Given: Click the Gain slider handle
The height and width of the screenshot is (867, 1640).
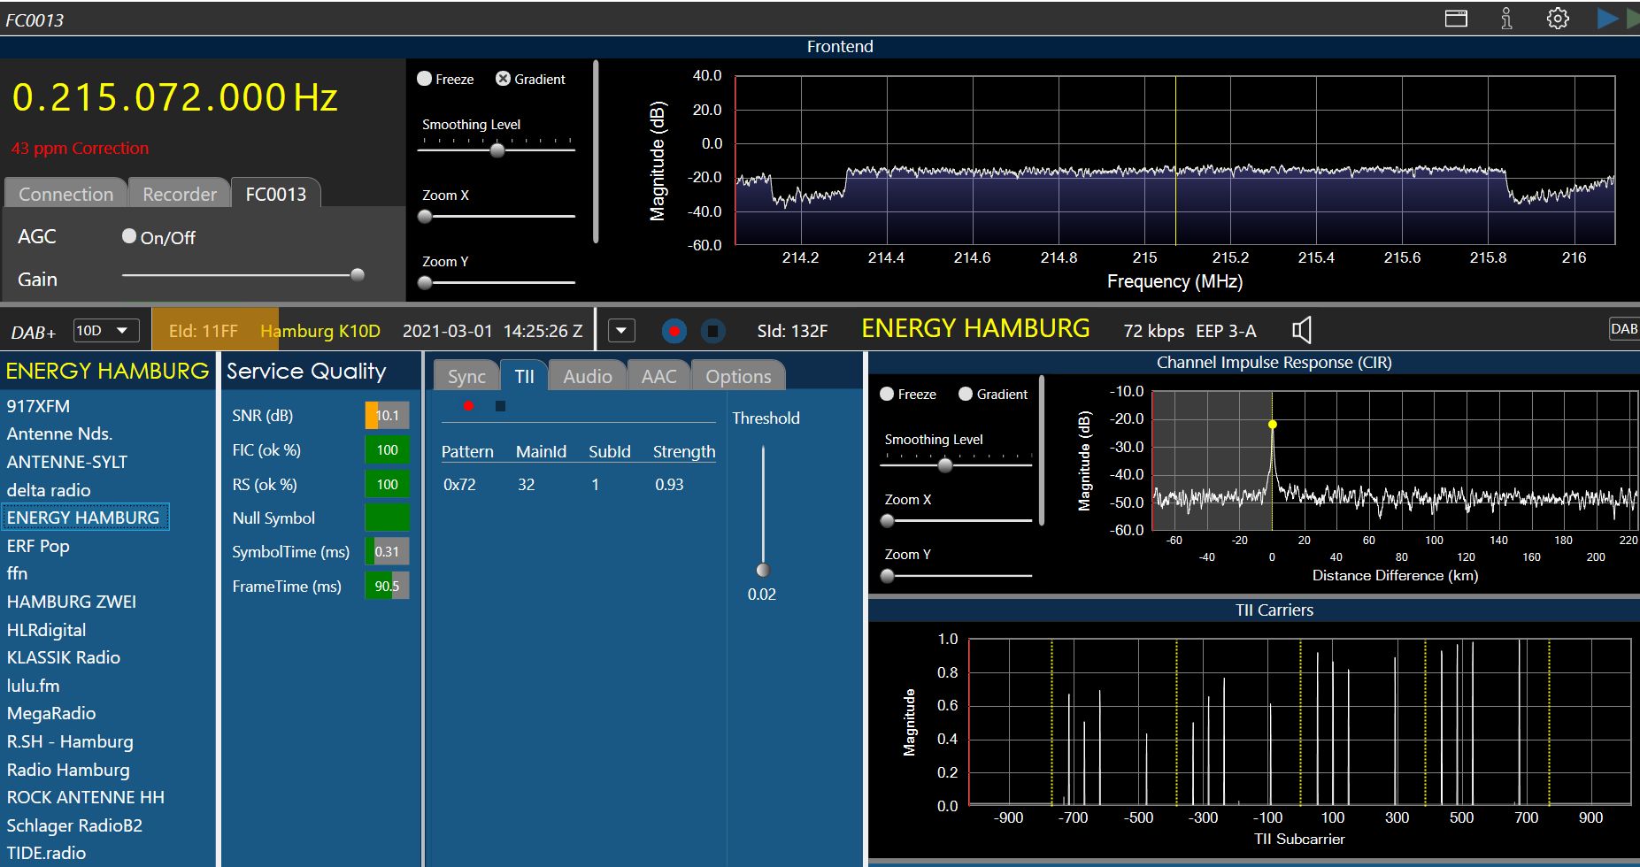Looking at the screenshot, I should (x=358, y=275).
